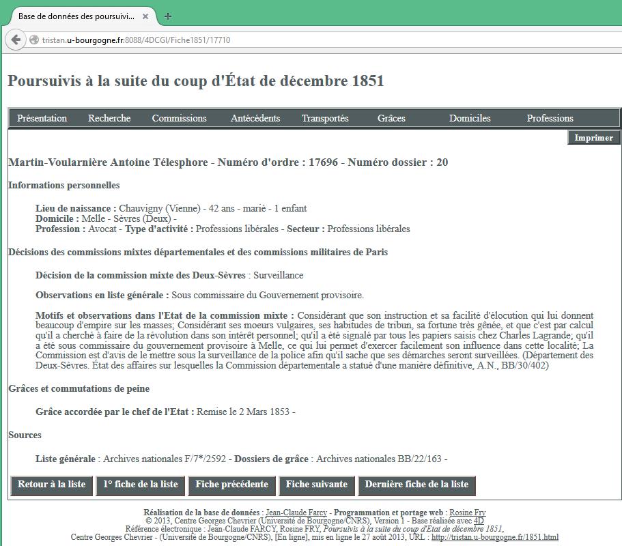Click 'Retour à la liste' button

click(x=52, y=485)
